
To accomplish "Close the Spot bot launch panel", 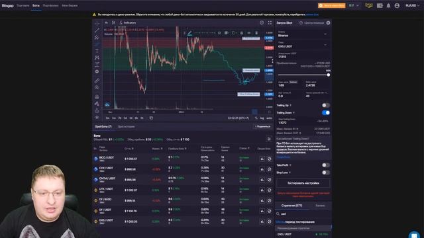I will [328, 23].
